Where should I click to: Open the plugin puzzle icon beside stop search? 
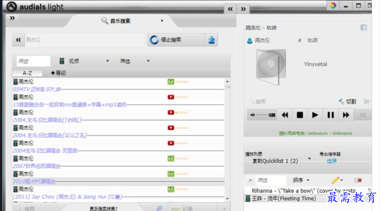pyautogui.click(x=212, y=40)
